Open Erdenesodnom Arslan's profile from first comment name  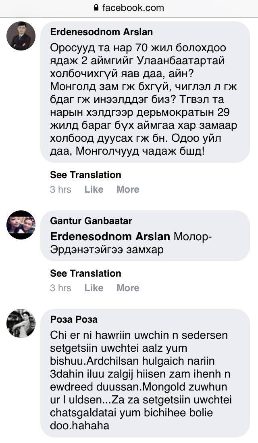[101, 32]
